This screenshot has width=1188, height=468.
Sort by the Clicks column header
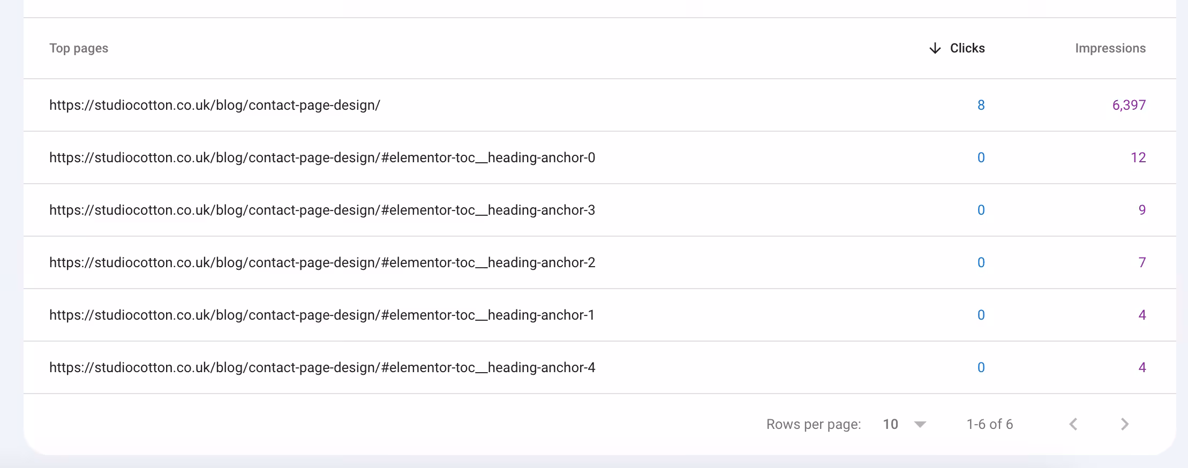967,48
